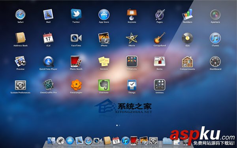
Task: Launch OmniGraffle Pro
Action: pos(48,85)
